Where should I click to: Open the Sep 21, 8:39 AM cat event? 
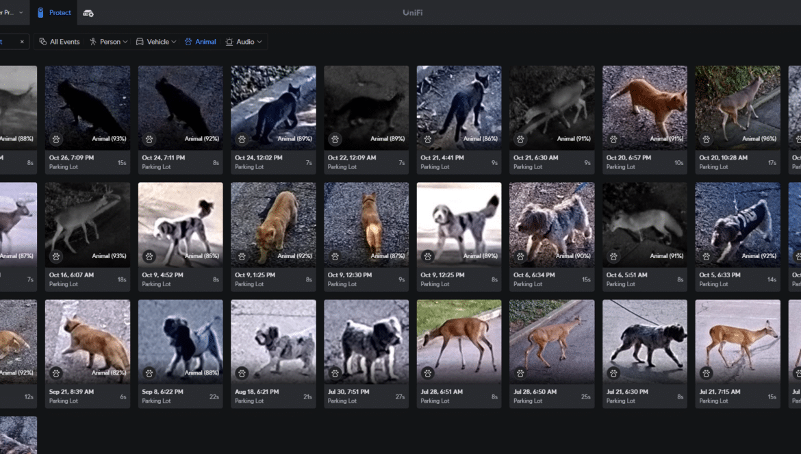(88, 342)
